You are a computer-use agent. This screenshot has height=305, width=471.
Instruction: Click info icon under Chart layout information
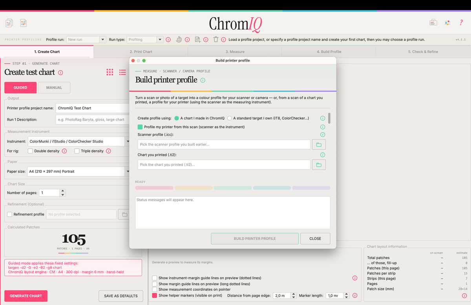(x=464, y=296)
